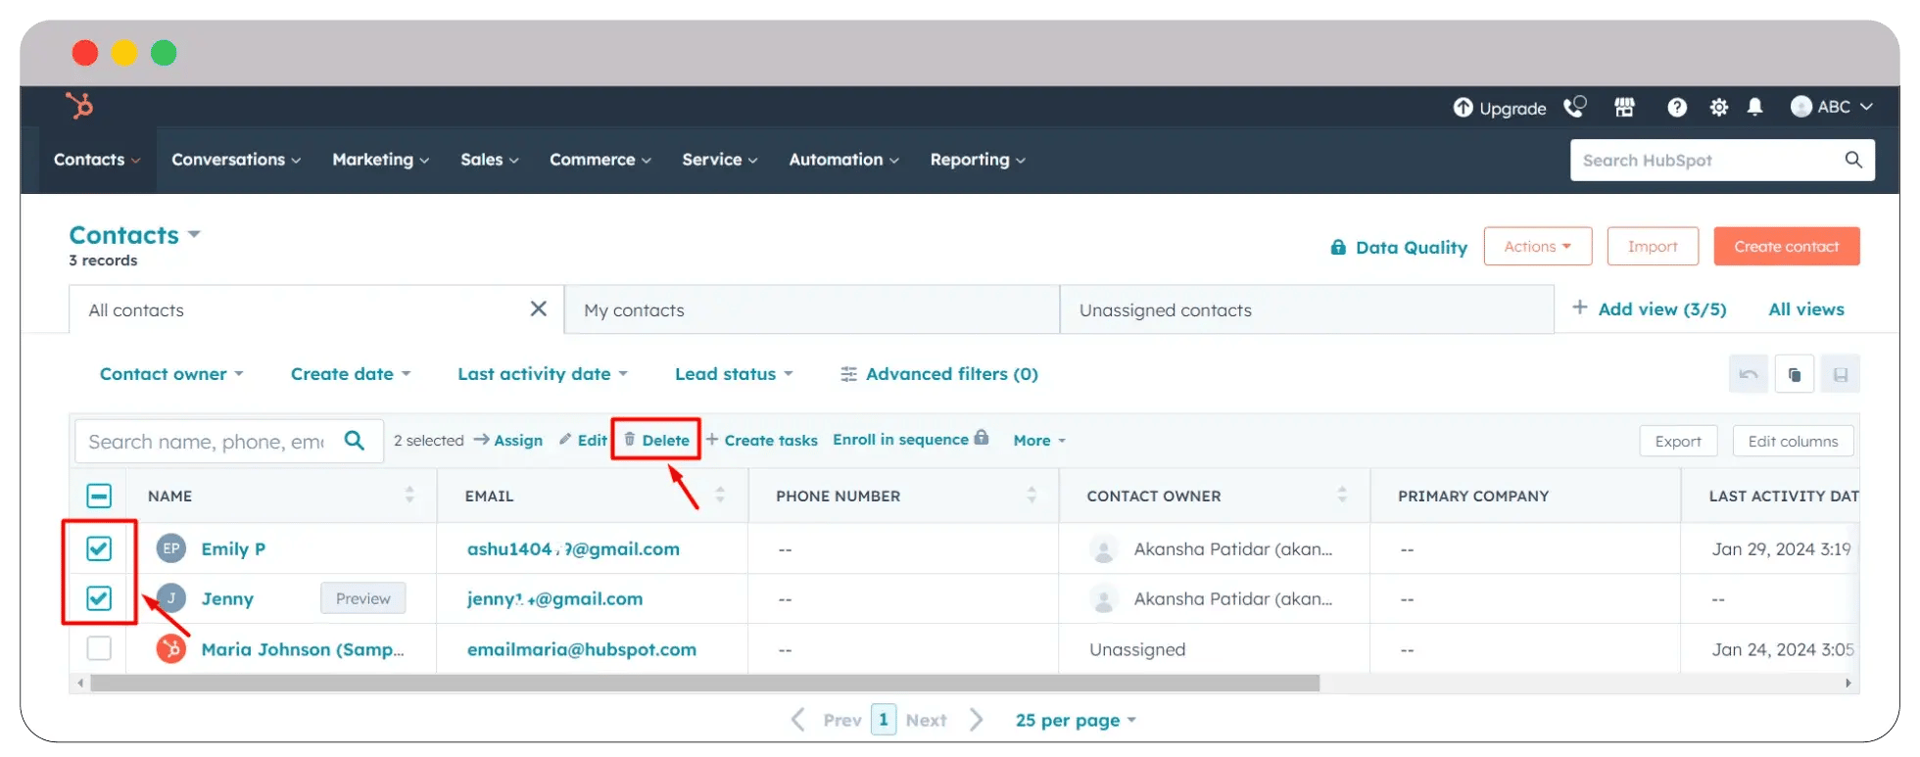Viewport: 1920px width, 757px height.
Task: Close the All contacts view tab
Action: (x=538, y=309)
